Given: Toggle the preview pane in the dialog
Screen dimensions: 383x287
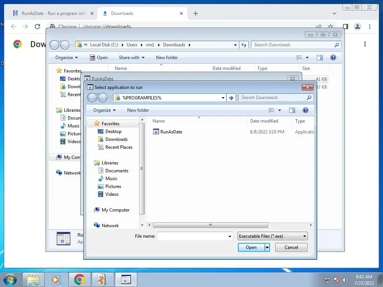Looking at the screenshot, I should (292, 110).
